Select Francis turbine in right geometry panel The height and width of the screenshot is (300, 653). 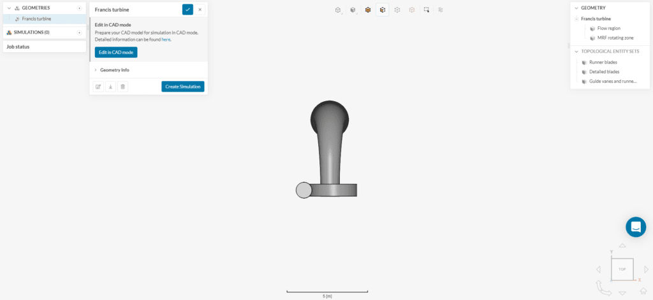tap(596, 18)
